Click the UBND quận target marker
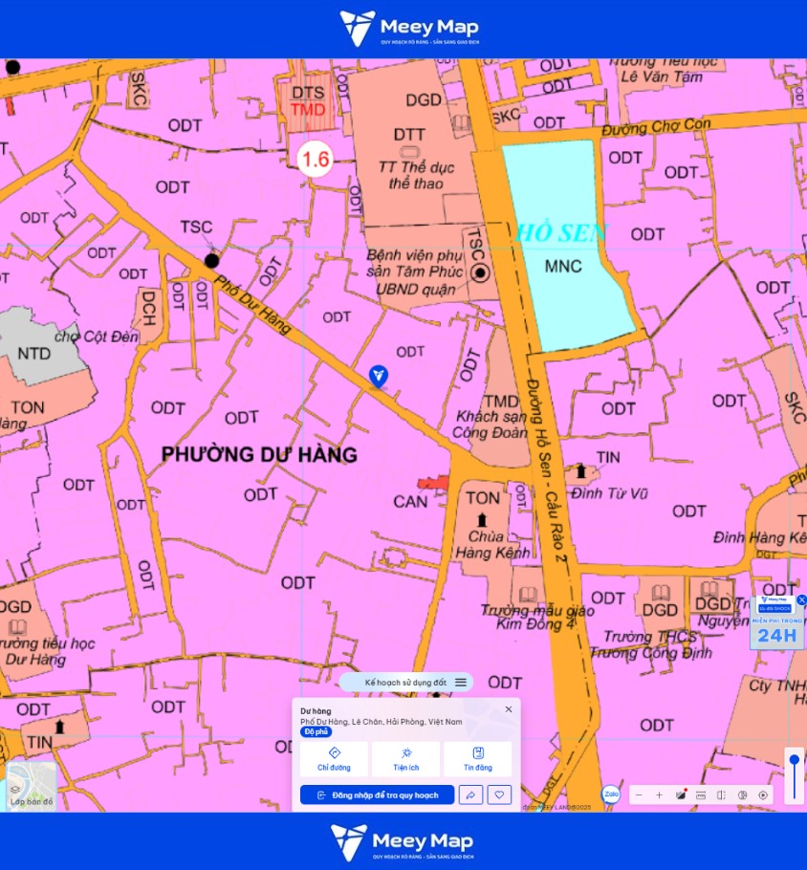 pyautogui.click(x=480, y=273)
